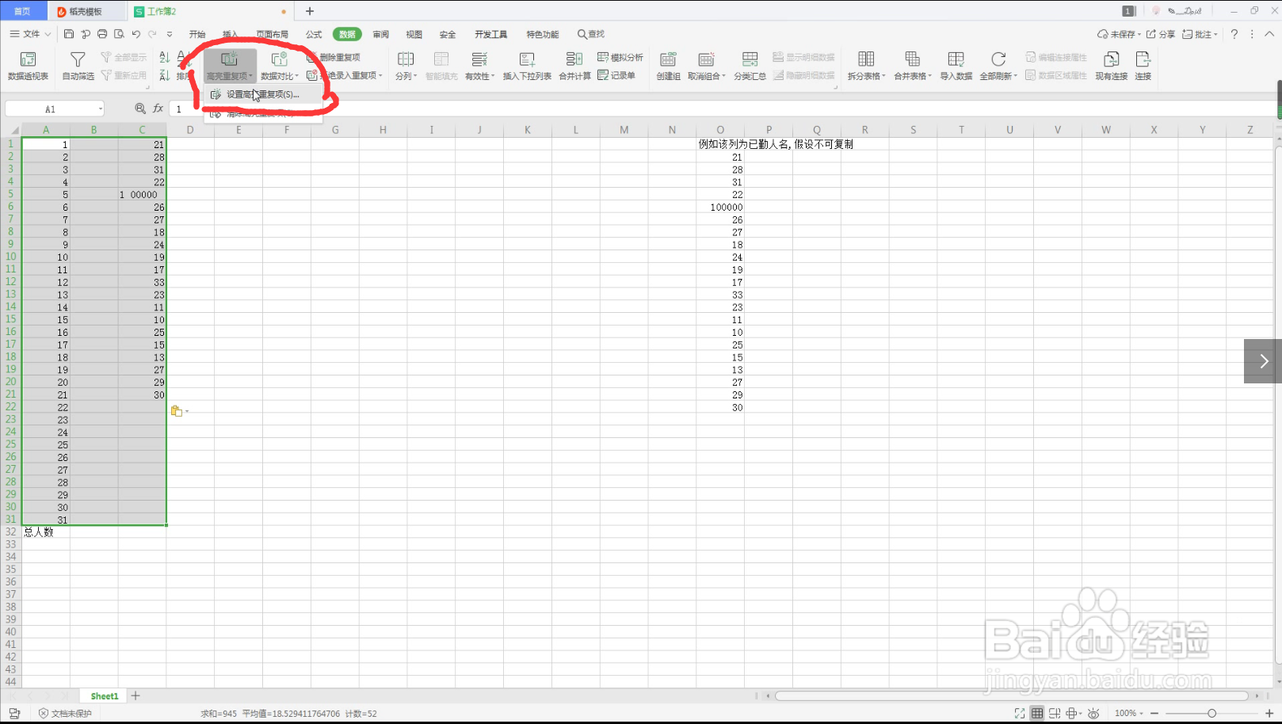1282x724 pixels.
Task: Switch to the 开始 Home tab
Action: tap(197, 34)
